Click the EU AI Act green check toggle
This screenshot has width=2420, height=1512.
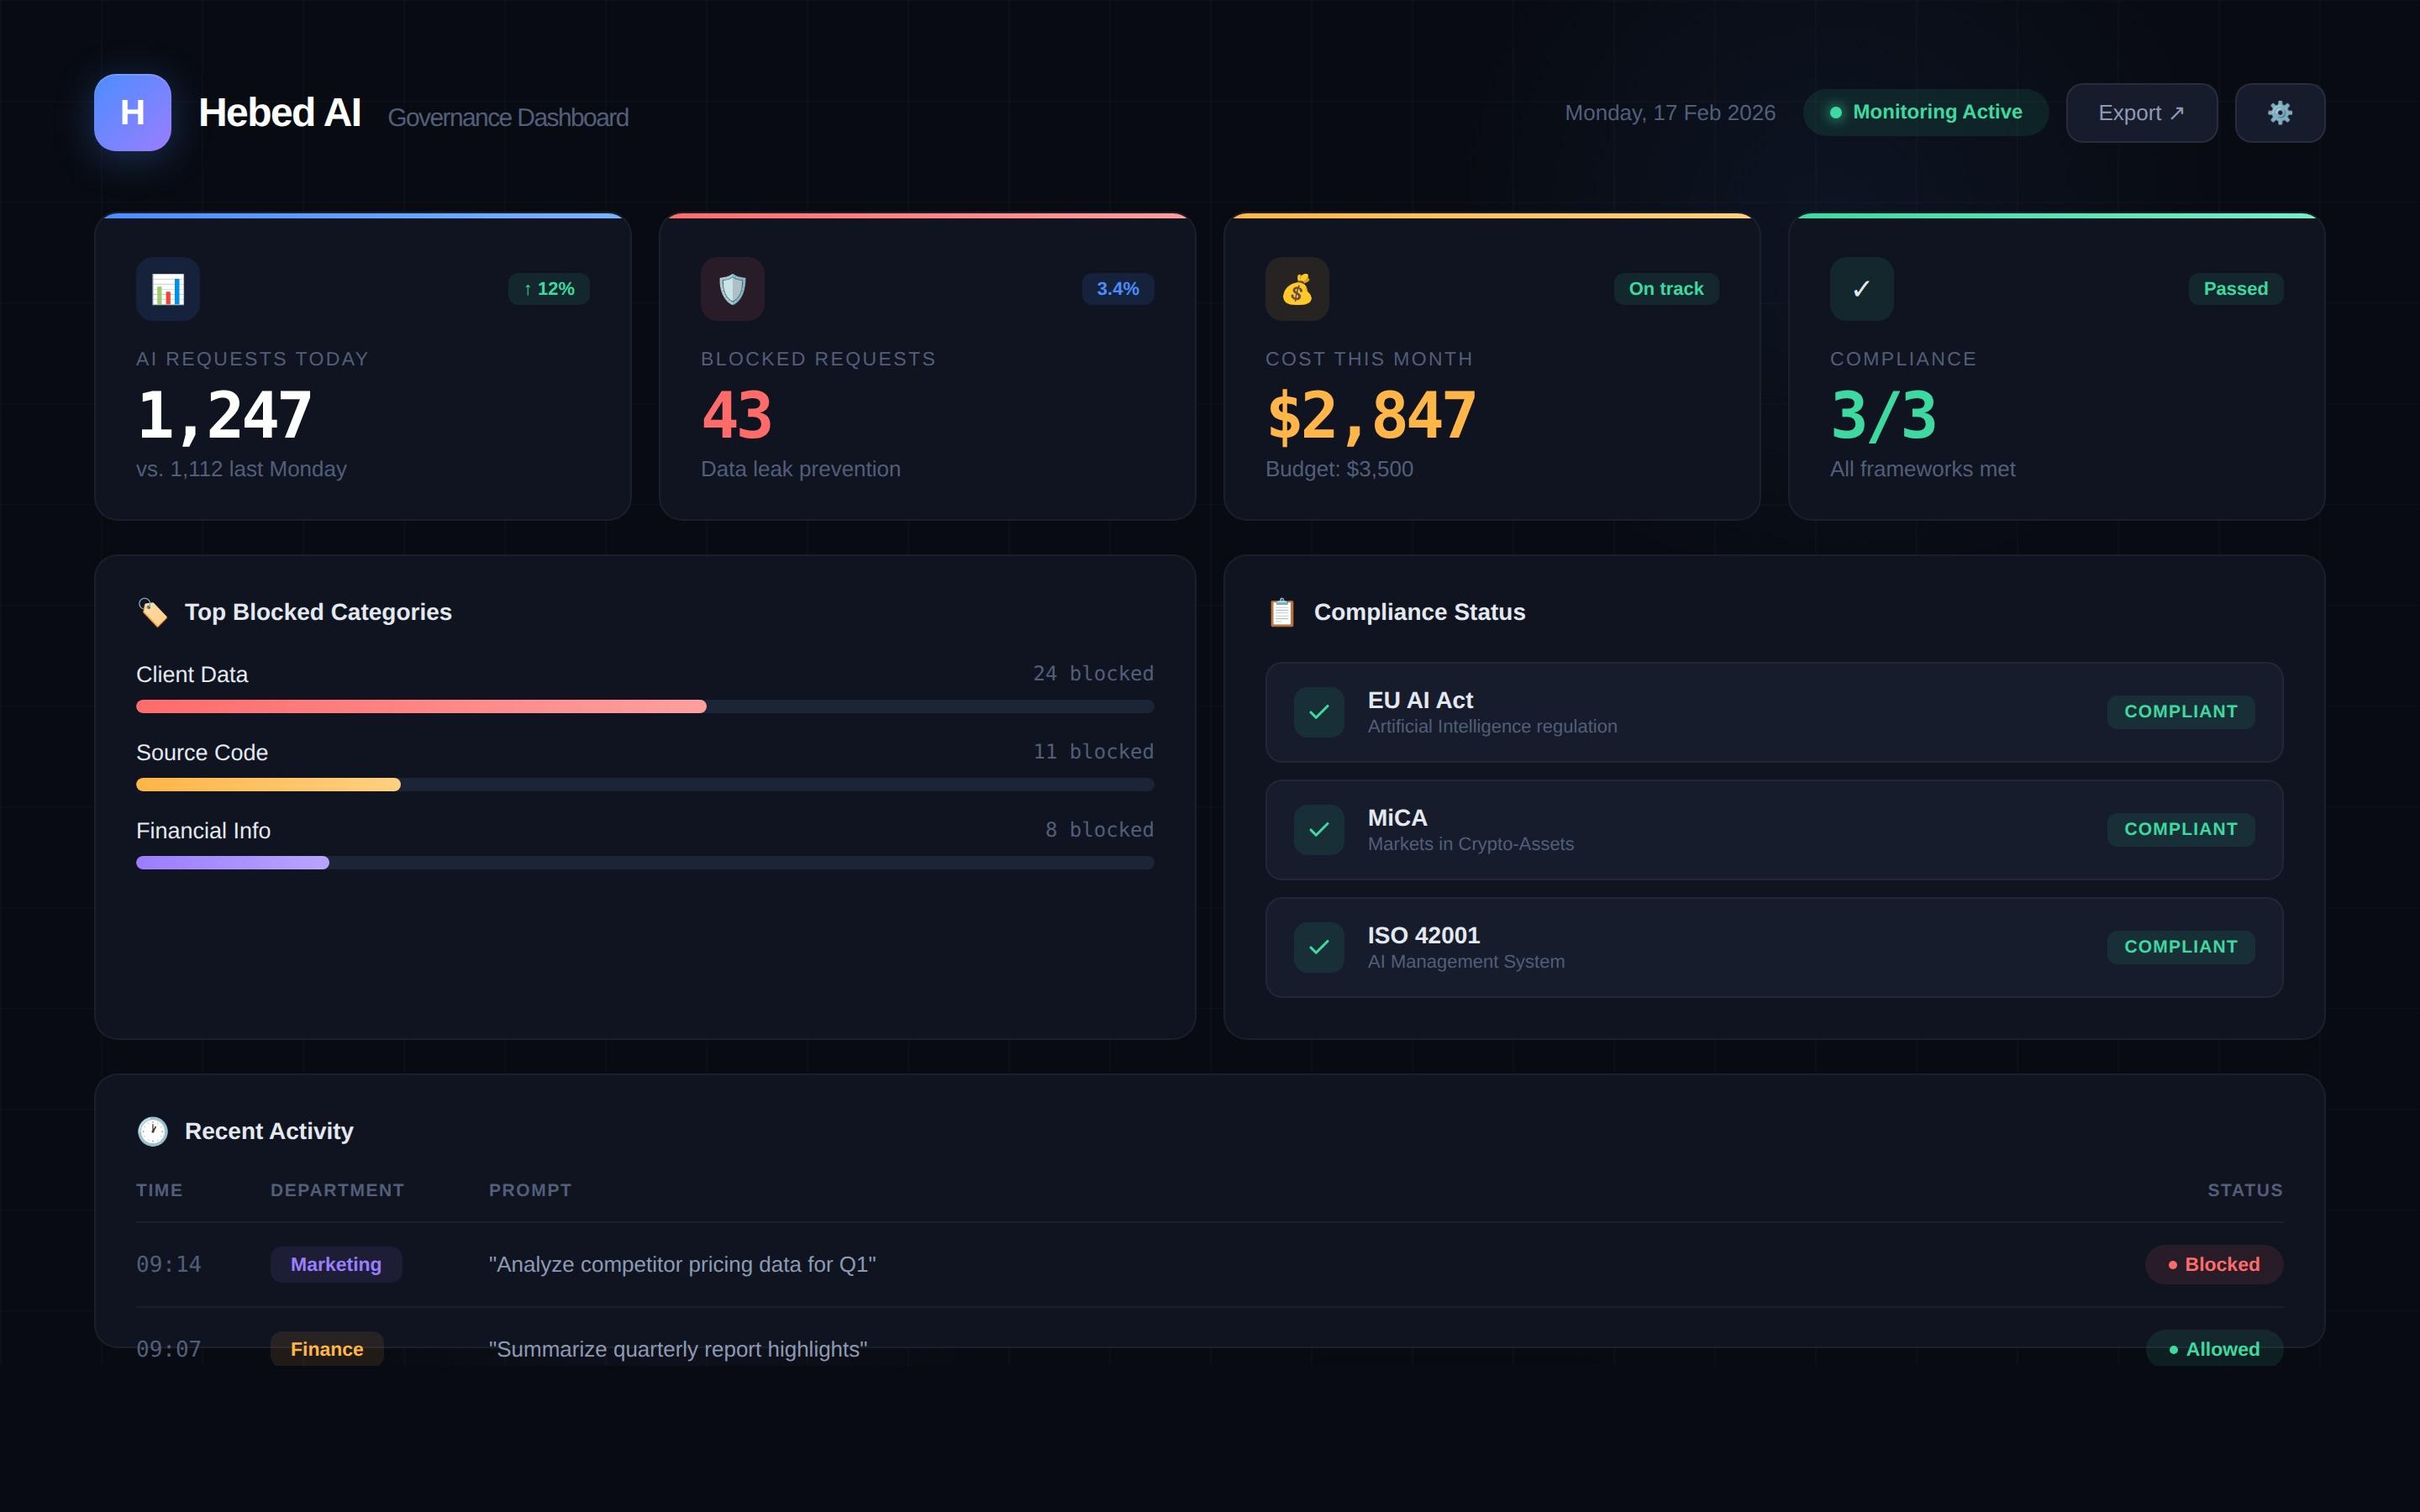click(1318, 711)
